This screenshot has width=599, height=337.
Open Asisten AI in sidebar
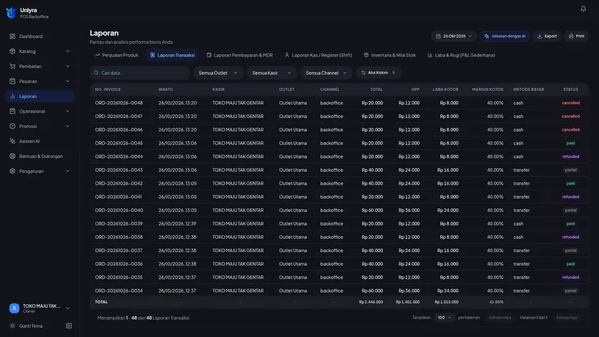[40, 141]
